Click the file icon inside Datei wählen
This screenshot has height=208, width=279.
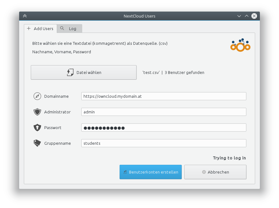click(70, 72)
